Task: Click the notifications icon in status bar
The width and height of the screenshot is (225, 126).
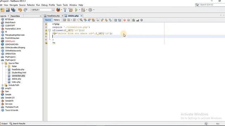Action: pos(206,124)
